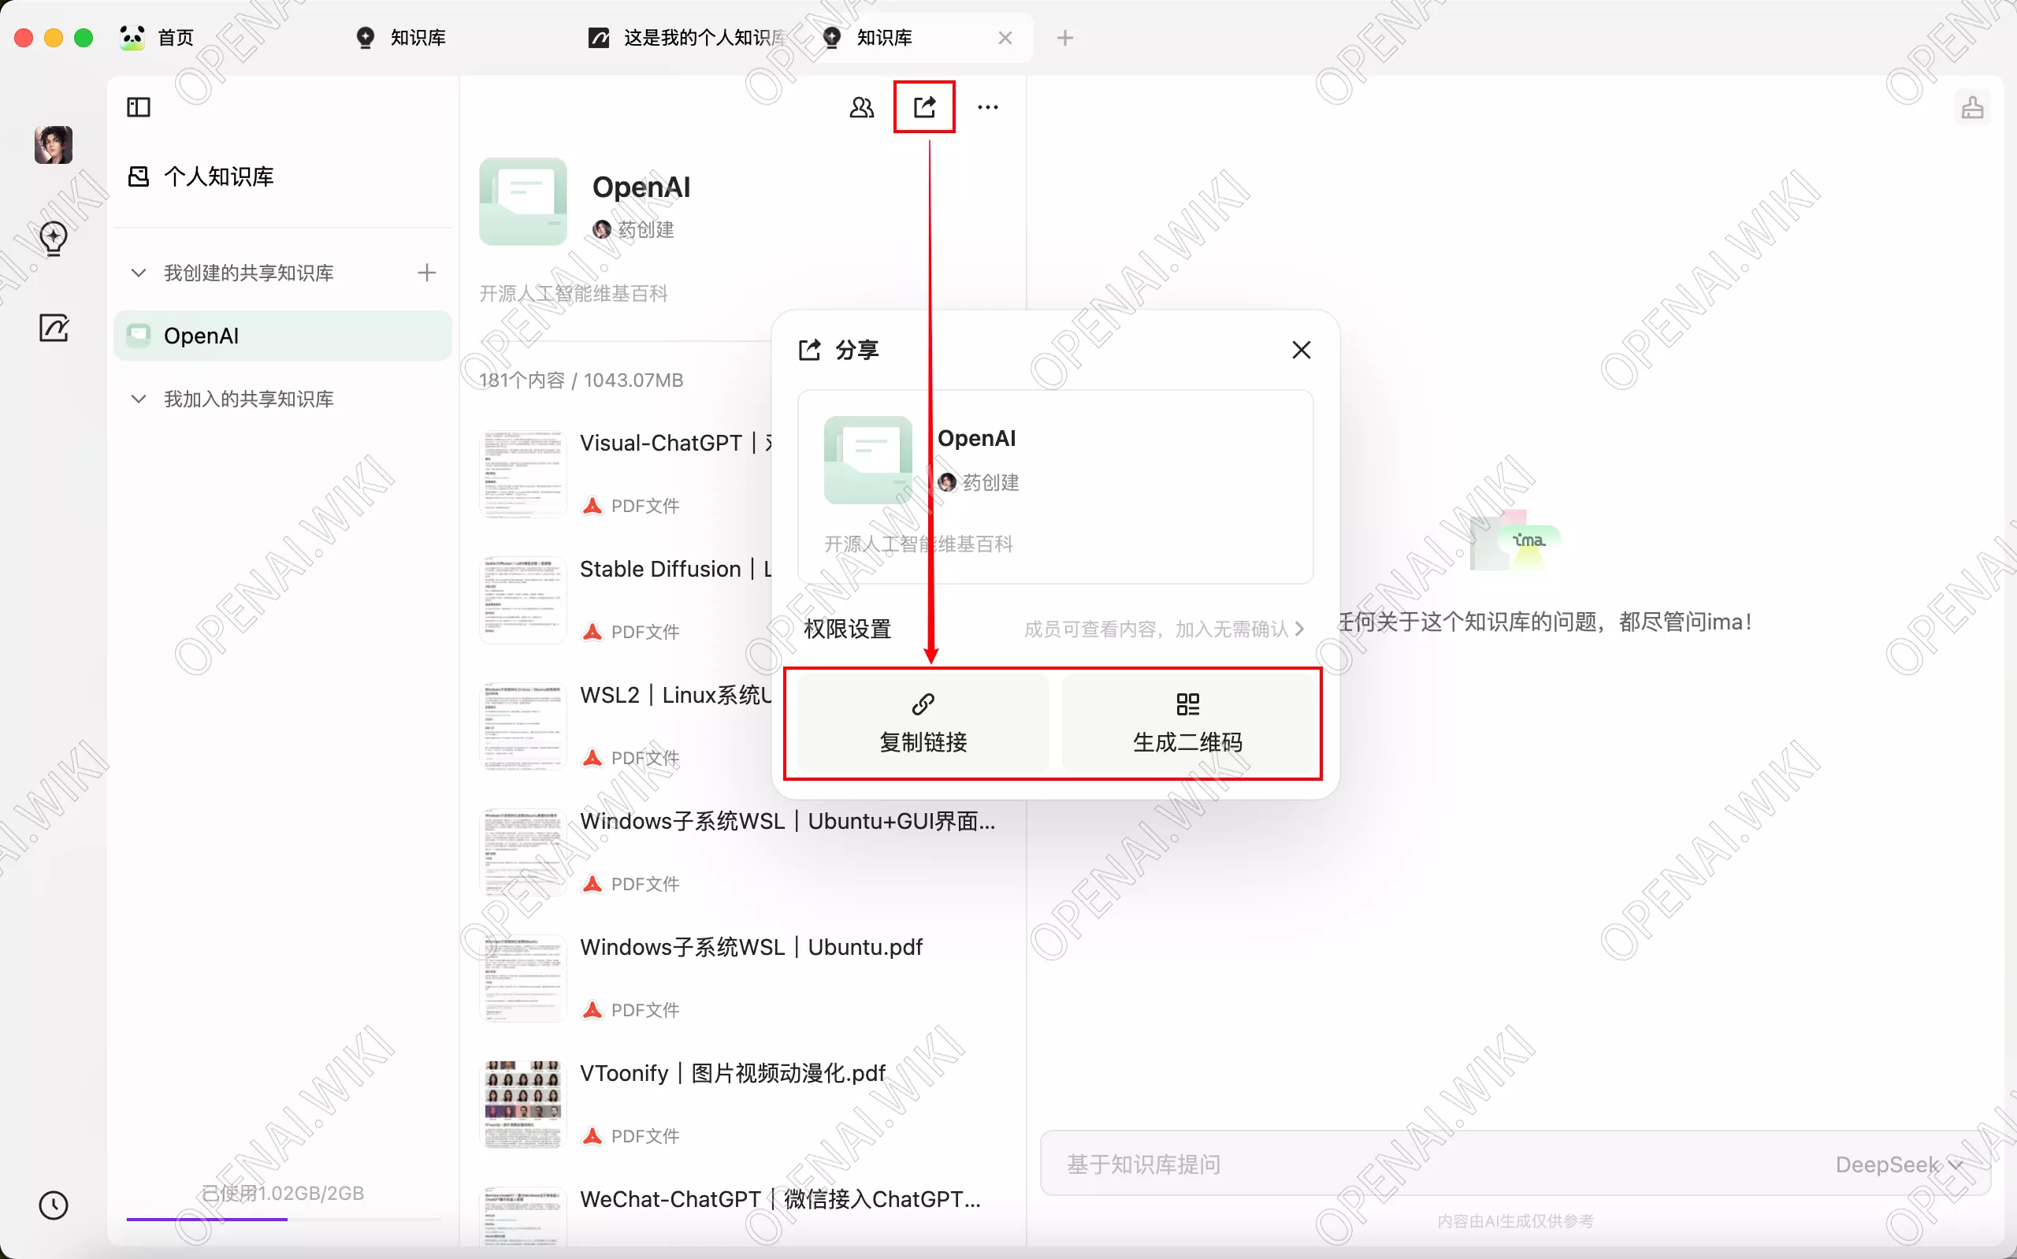
Task: Collapse 我创建的共享知识库 section
Action: click(139, 273)
